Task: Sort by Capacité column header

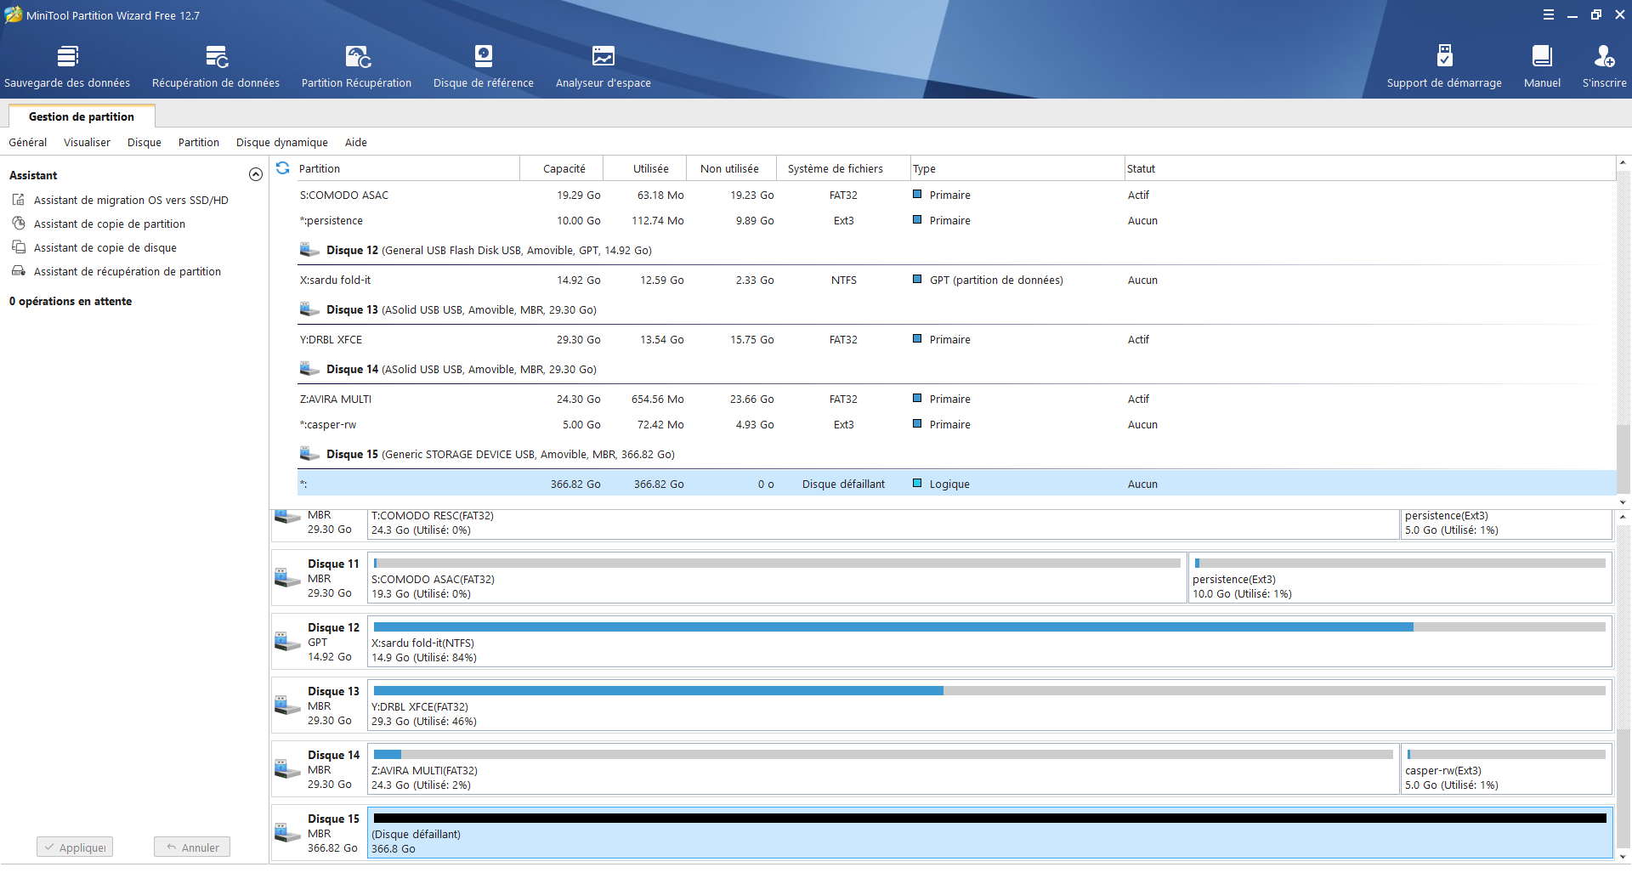Action: pyautogui.click(x=562, y=168)
